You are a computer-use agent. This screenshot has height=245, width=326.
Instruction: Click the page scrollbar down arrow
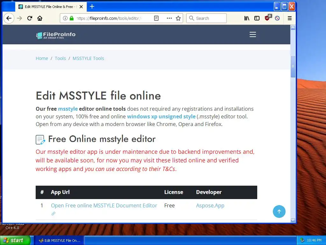(x=293, y=220)
